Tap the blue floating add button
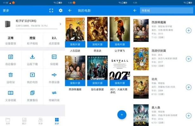The height and width of the screenshot is (126, 195). tap(122, 114)
